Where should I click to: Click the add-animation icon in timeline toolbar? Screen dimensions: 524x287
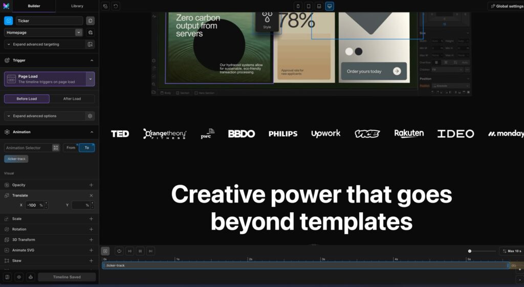tap(105, 251)
